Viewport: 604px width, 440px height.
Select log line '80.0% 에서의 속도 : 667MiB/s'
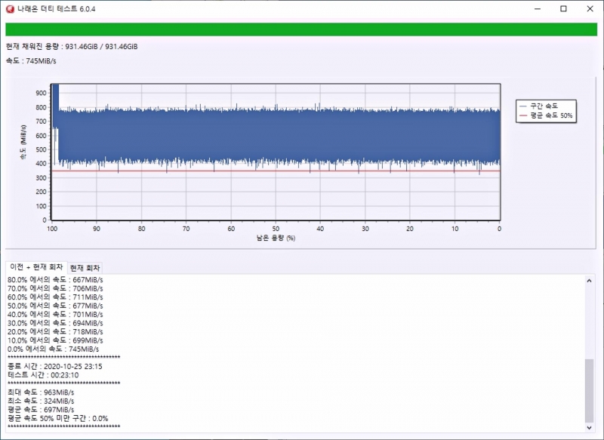click(55, 280)
